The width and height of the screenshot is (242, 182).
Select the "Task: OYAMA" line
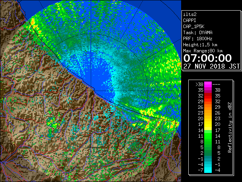coord(198,33)
